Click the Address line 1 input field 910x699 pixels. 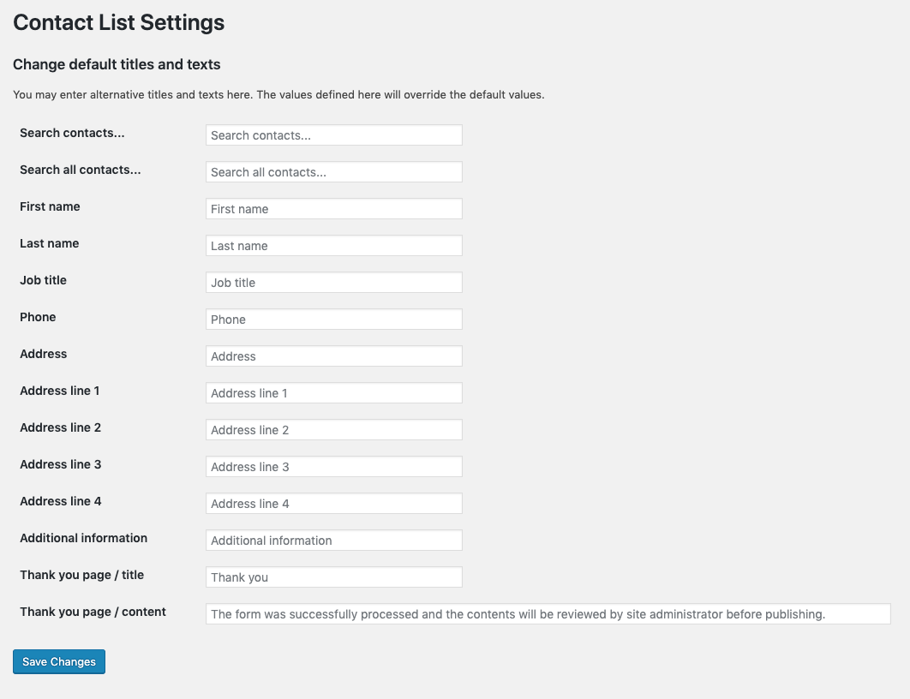(333, 393)
